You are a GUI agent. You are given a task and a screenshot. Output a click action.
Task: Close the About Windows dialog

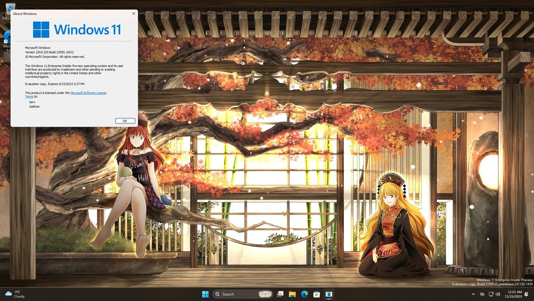pyautogui.click(x=133, y=14)
